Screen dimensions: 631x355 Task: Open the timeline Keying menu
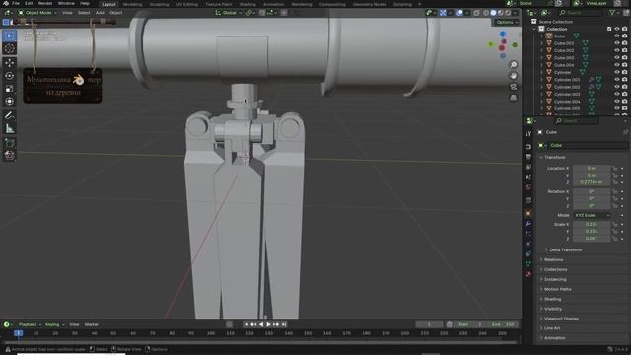(54, 324)
